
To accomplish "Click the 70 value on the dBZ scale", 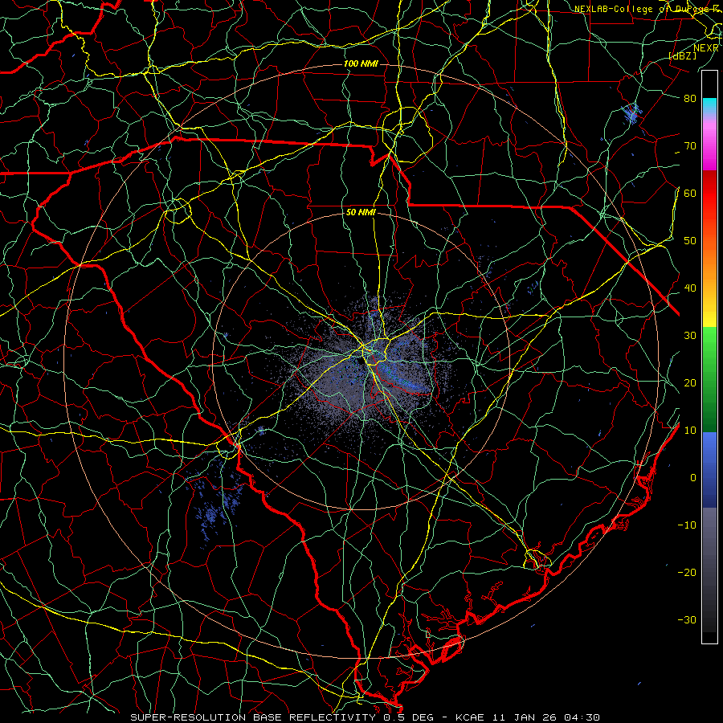I will click(690, 145).
